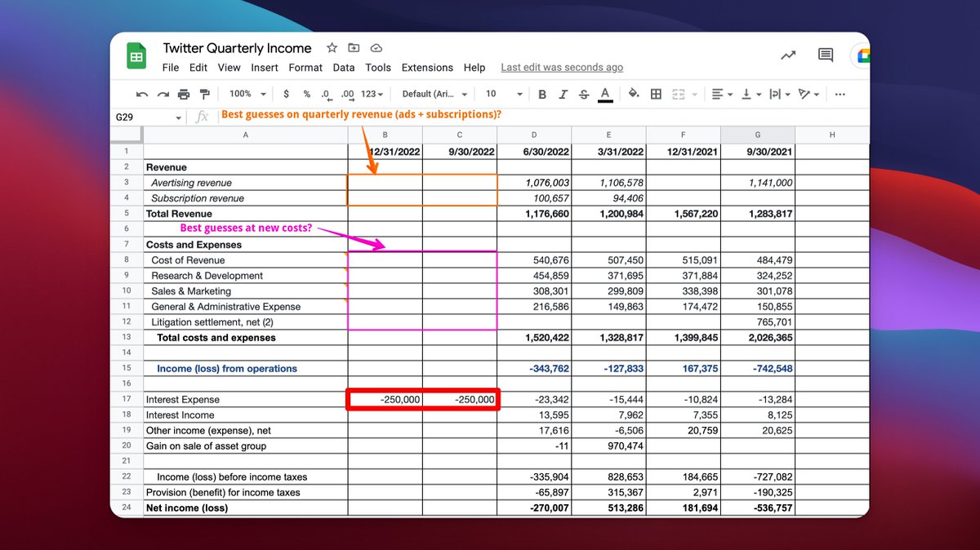The width and height of the screenshot is (980, 550).
Task: Open the font size 10 dropdown
Action: click(x=501, y=95)
